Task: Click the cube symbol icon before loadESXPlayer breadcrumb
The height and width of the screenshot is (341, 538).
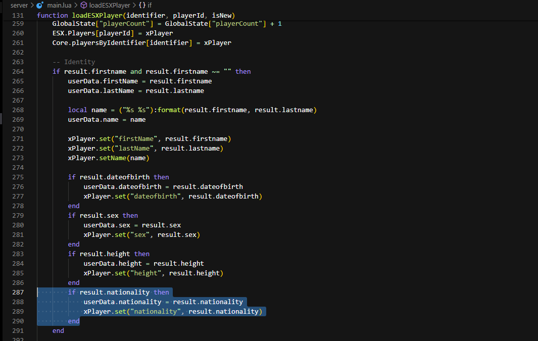Action: click(84, 5)
